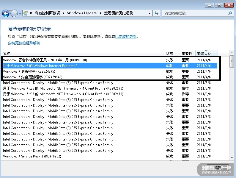This screenshot has width=236, height=178.
Task: Click 成功 status of Service Pack 1 row
Action: click(170, 156)
